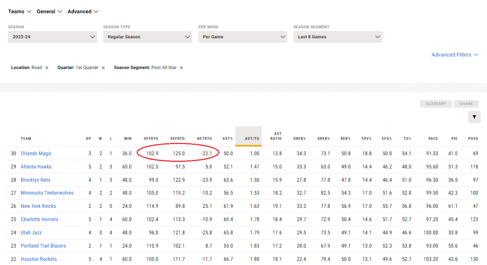The height and width of the screenshot is (265, 487).
Task: Remove the Quarter: 1st Quarter filter chip
Action: tap(103, 68)
